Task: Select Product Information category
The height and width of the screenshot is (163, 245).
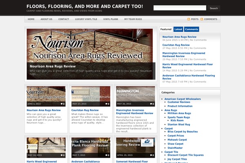Action: click(180, 106)
